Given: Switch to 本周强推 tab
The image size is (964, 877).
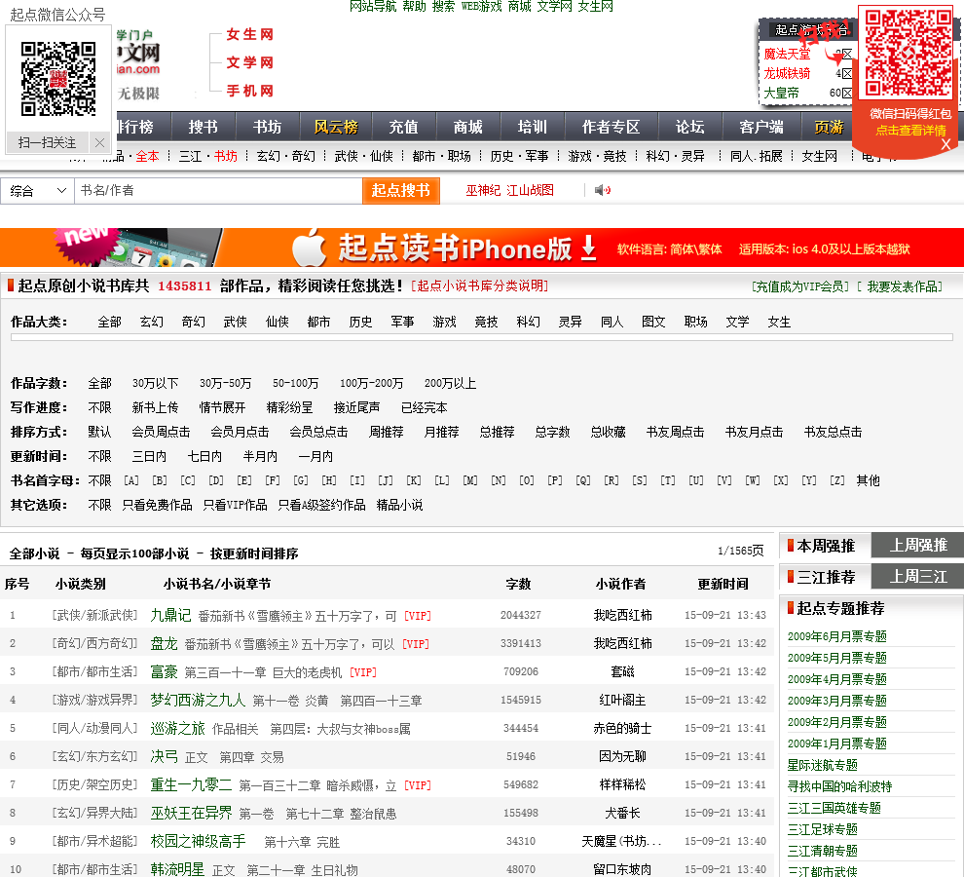Looking at the screenshot, I should pos(825,546).
